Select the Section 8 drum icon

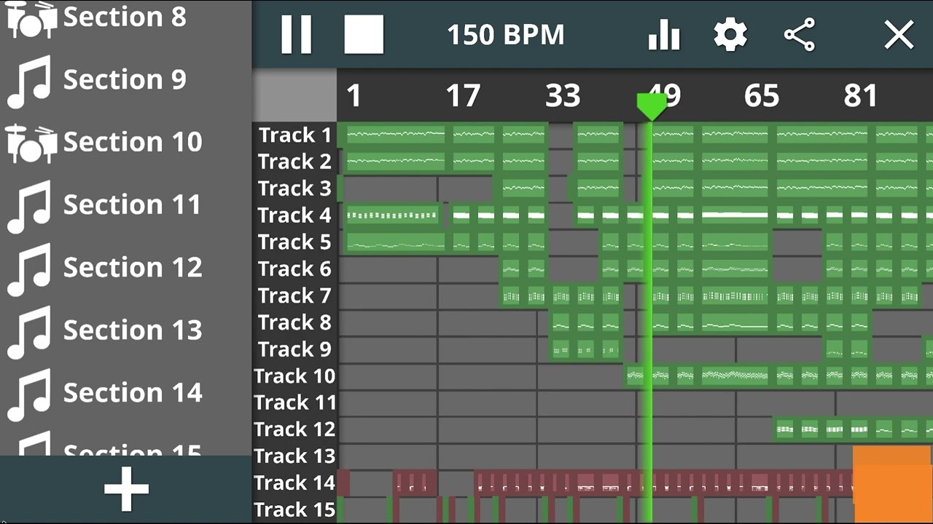[31, 19]
